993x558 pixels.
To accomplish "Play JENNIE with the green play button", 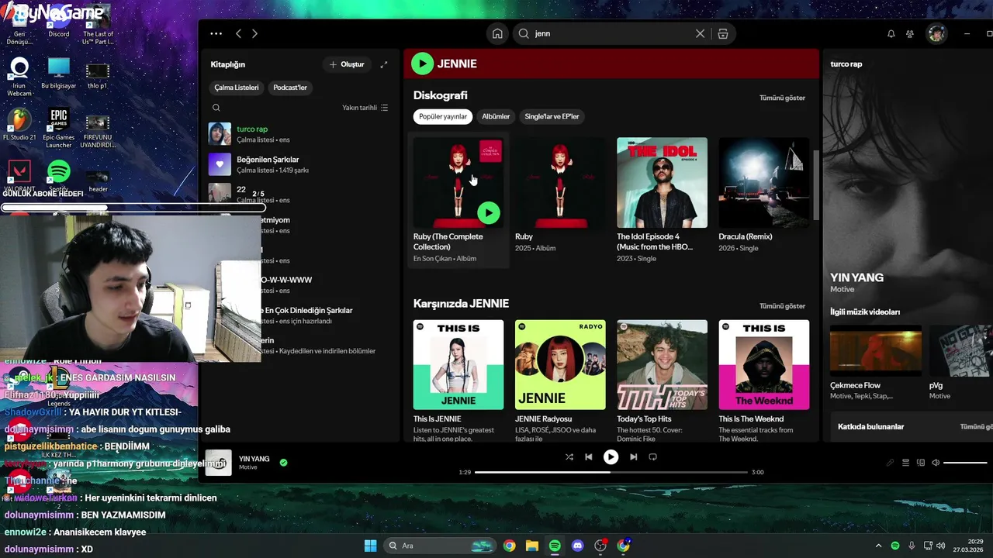I will coord(422,64).
